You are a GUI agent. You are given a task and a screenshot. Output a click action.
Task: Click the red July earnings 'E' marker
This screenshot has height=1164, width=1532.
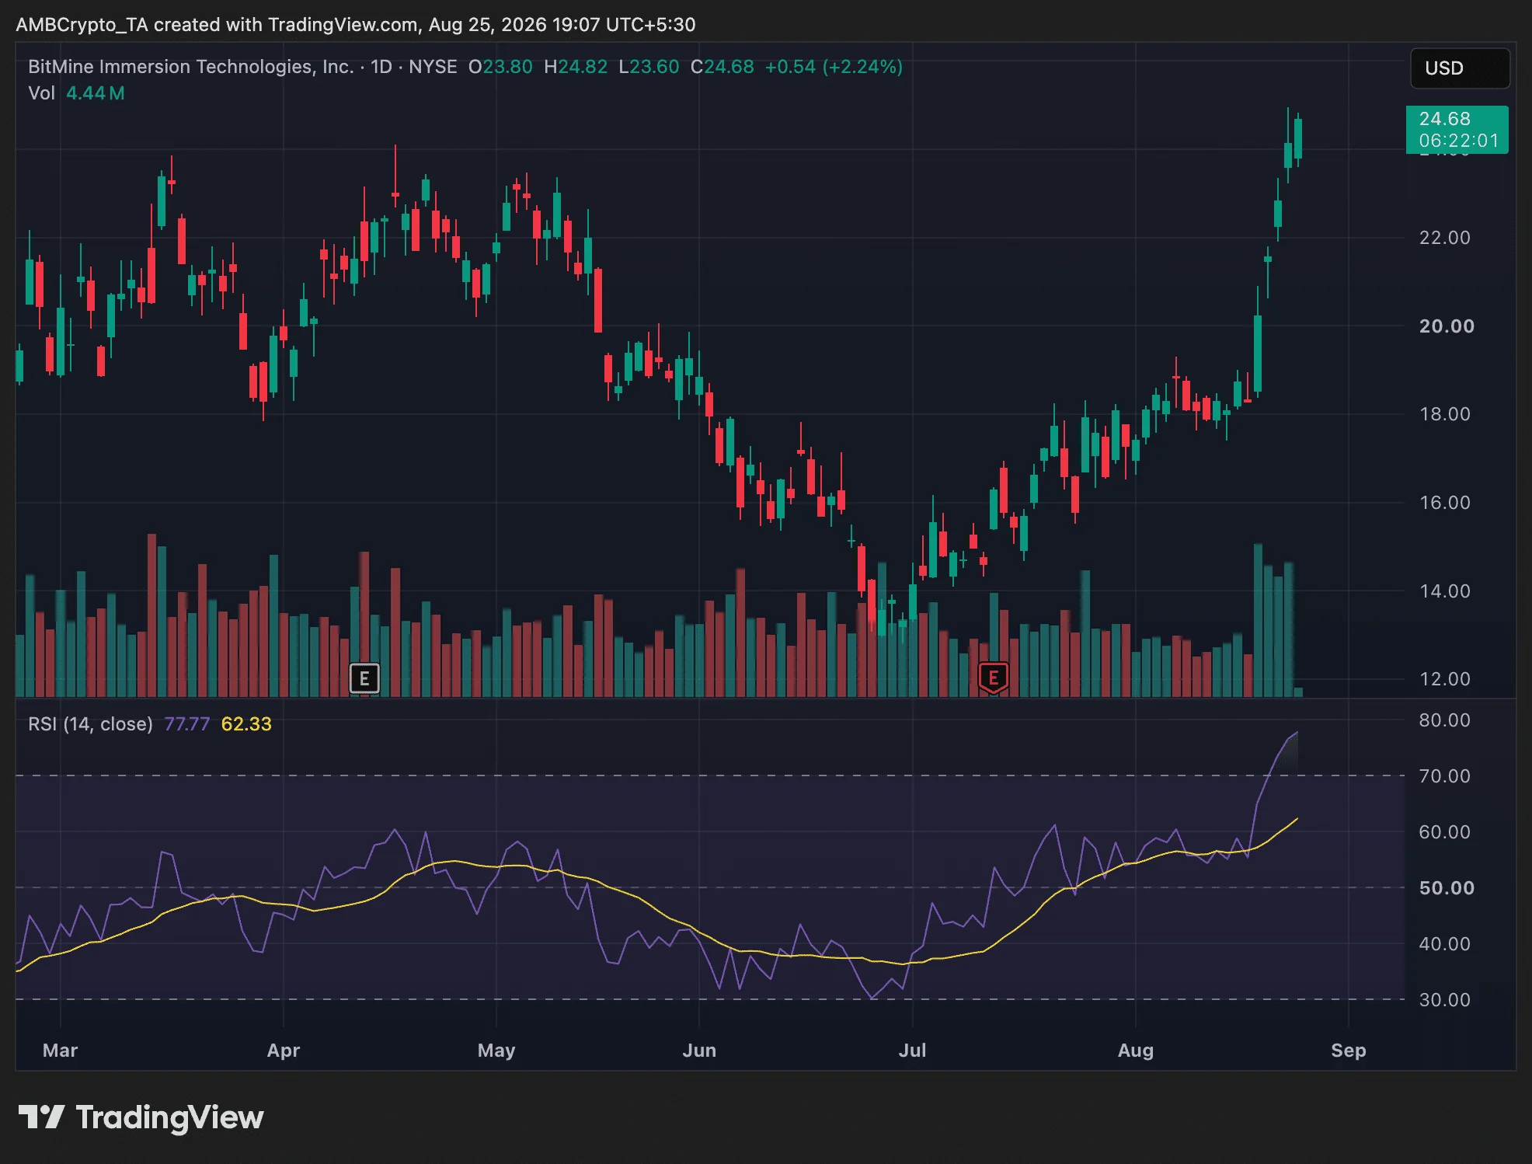[x=993, y=678]
